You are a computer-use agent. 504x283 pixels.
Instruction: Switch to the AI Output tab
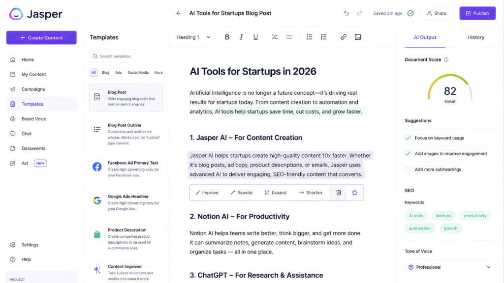click(x=425, y=37)
